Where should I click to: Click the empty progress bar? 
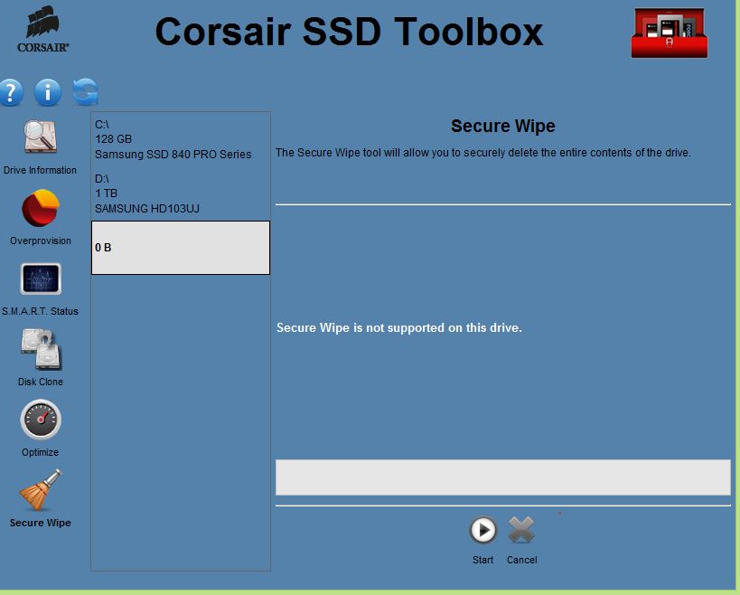pos(503,477)
